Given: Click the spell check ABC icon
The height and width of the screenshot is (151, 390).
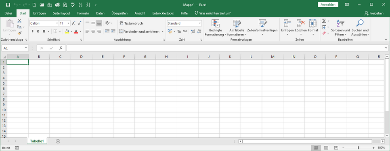Looking at the screenshot, I should (x=73, y=5).
